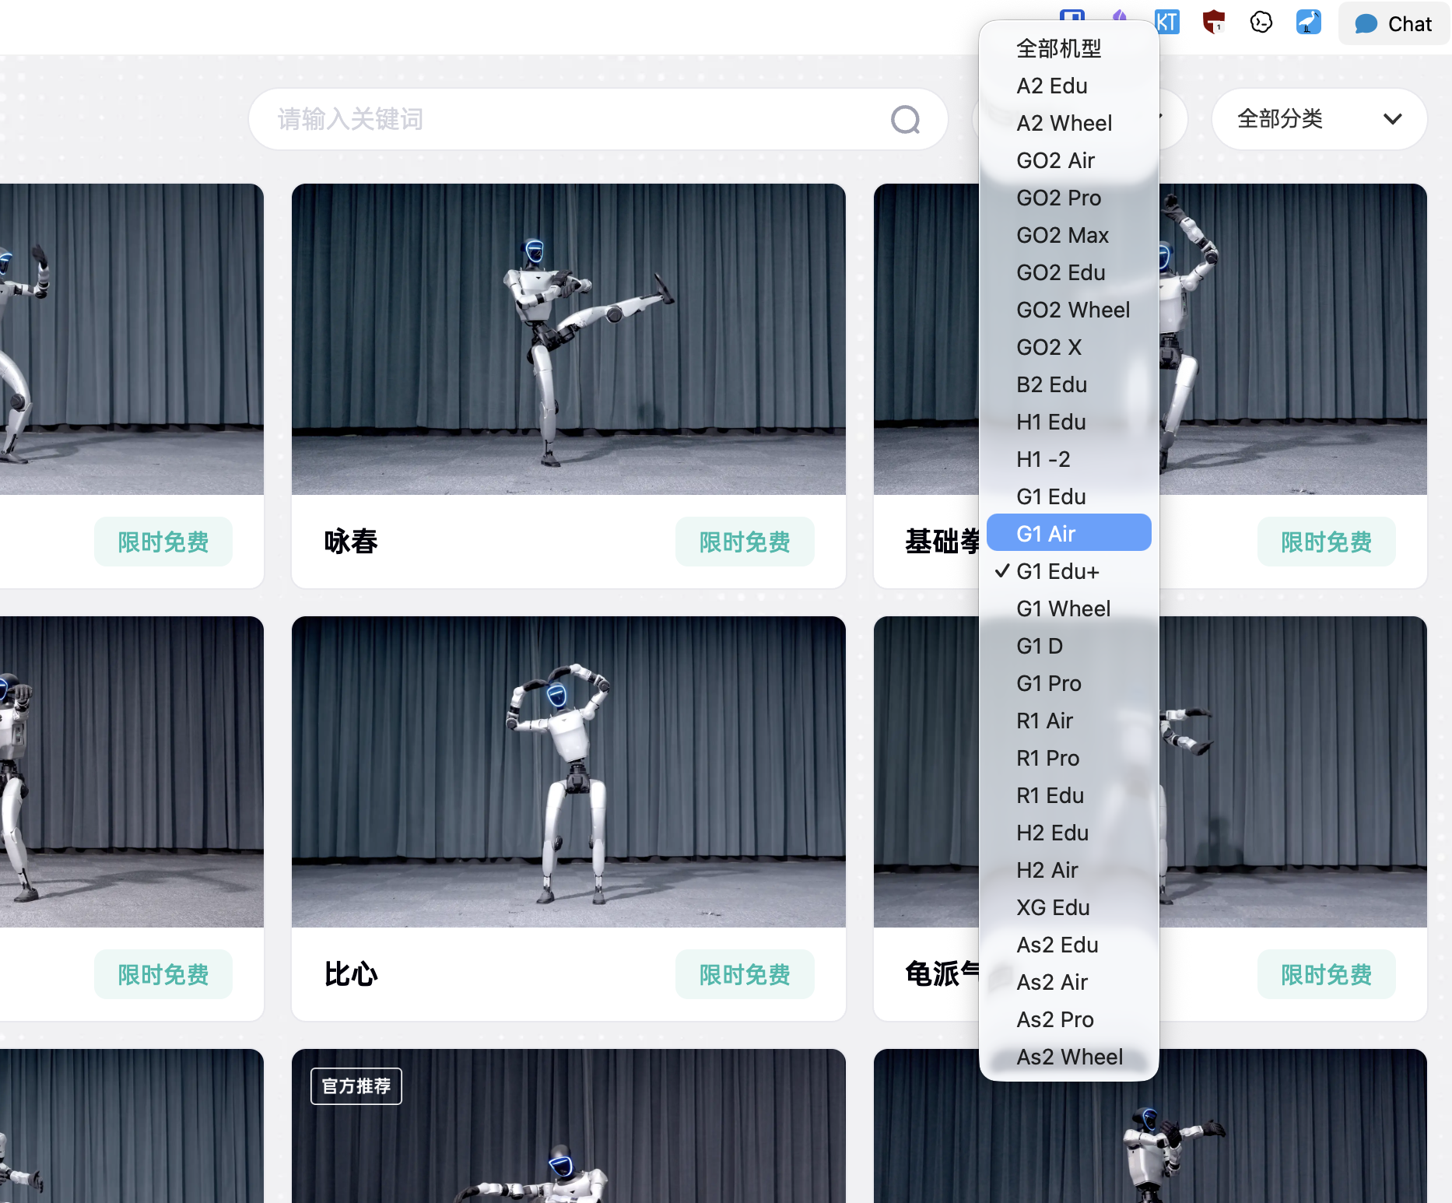Select G1 Edu from dropdown
1452x1203 pixels.
pyautogui.click(x=1068, y=496)
